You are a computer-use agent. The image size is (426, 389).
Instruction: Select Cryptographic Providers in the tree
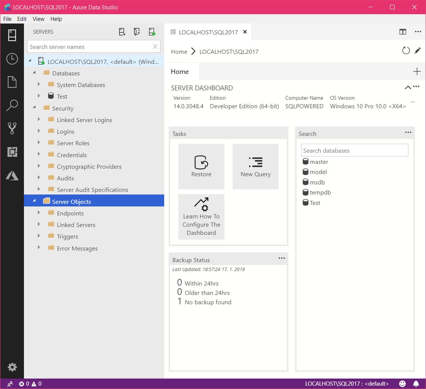[94, 167]
